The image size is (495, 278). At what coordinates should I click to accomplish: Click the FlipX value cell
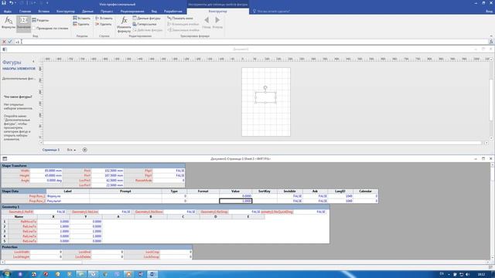(x=169, y=171)
